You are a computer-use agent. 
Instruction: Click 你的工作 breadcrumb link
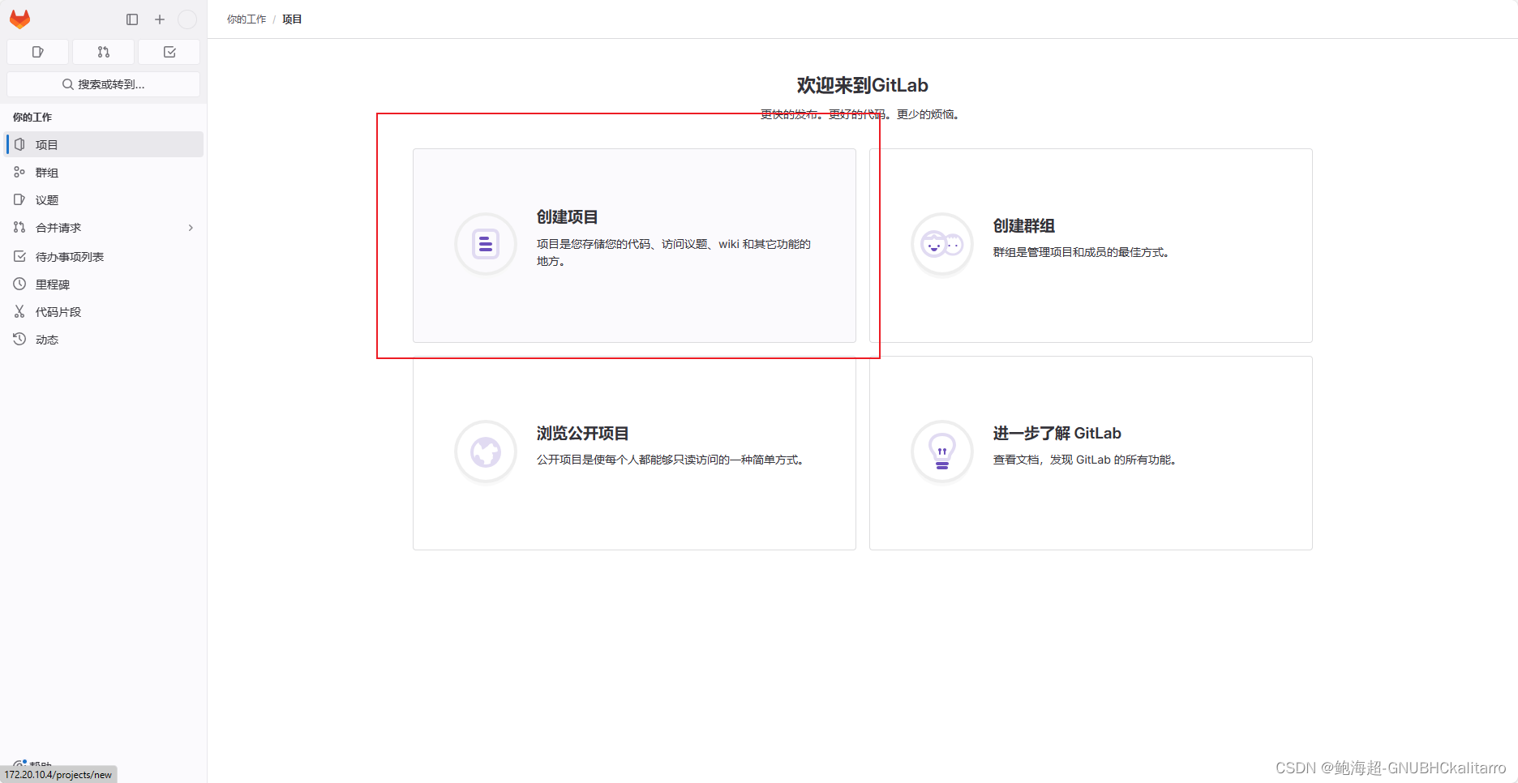pos(247,19)
